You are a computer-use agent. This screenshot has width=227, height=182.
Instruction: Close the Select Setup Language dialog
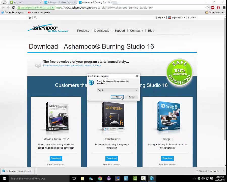[137, 76]
